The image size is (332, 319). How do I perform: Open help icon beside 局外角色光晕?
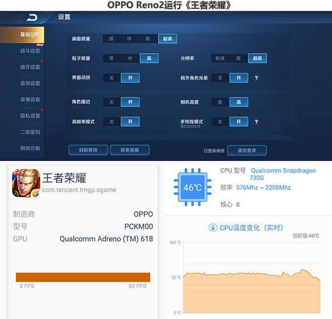pos(256,78)
